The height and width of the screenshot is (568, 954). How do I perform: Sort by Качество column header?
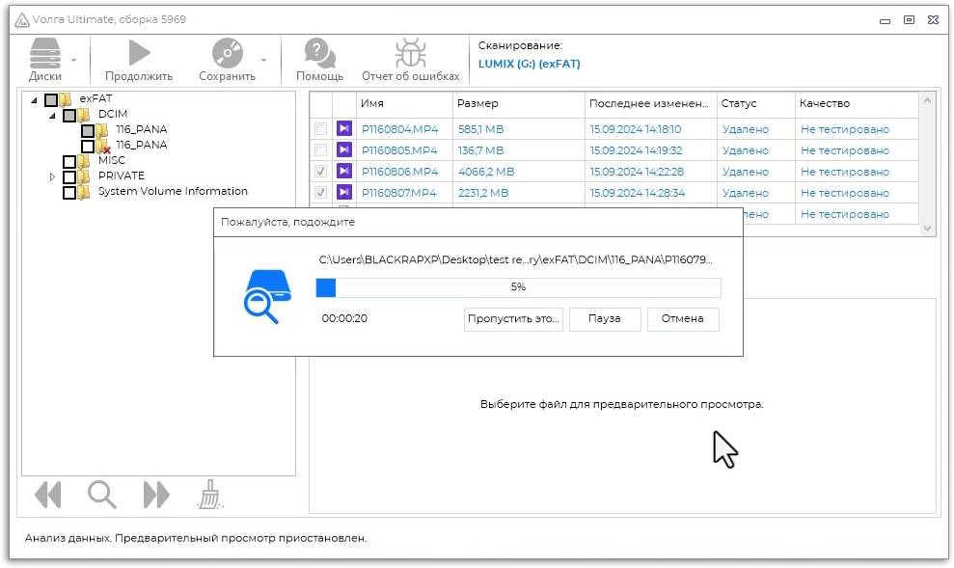pos(857,104)
